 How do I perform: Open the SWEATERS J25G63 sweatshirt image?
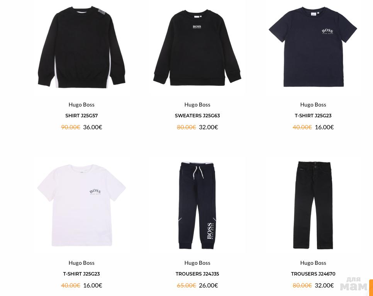197,47
